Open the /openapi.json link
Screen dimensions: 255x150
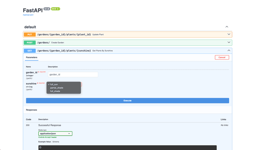point(28,15)
